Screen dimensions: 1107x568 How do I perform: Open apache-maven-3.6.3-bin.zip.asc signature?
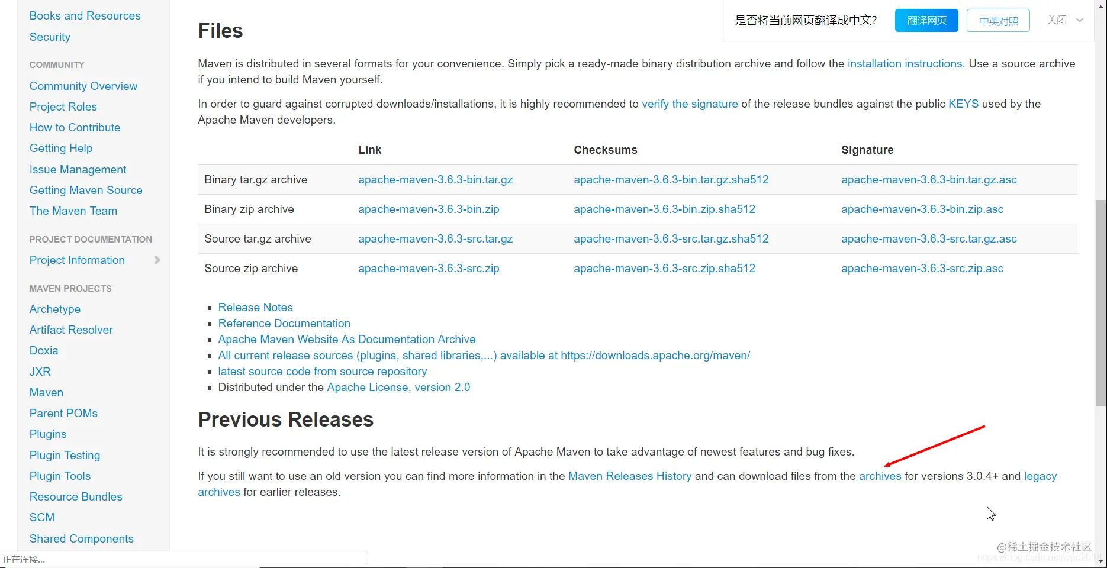pyautogui.click(x=922, y=209)
